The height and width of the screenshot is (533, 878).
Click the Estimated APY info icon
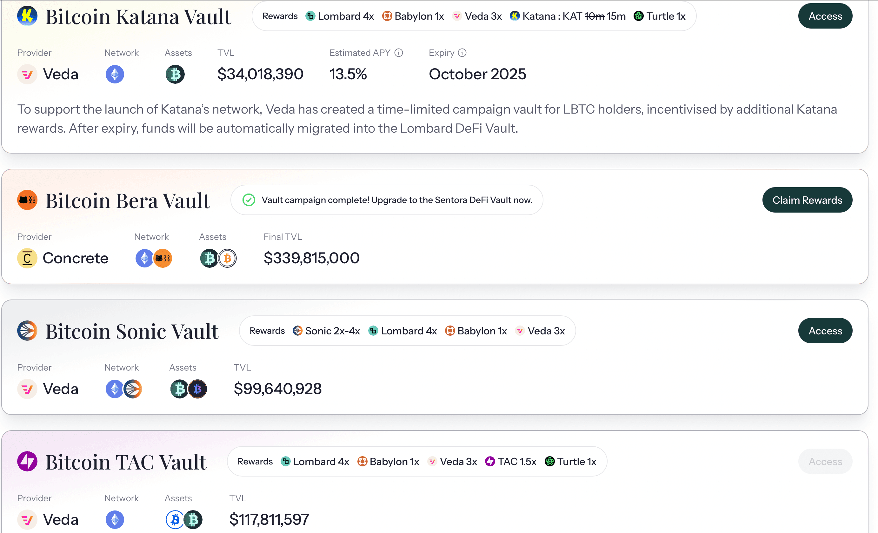pyautogui.click(x=399, y=53)
